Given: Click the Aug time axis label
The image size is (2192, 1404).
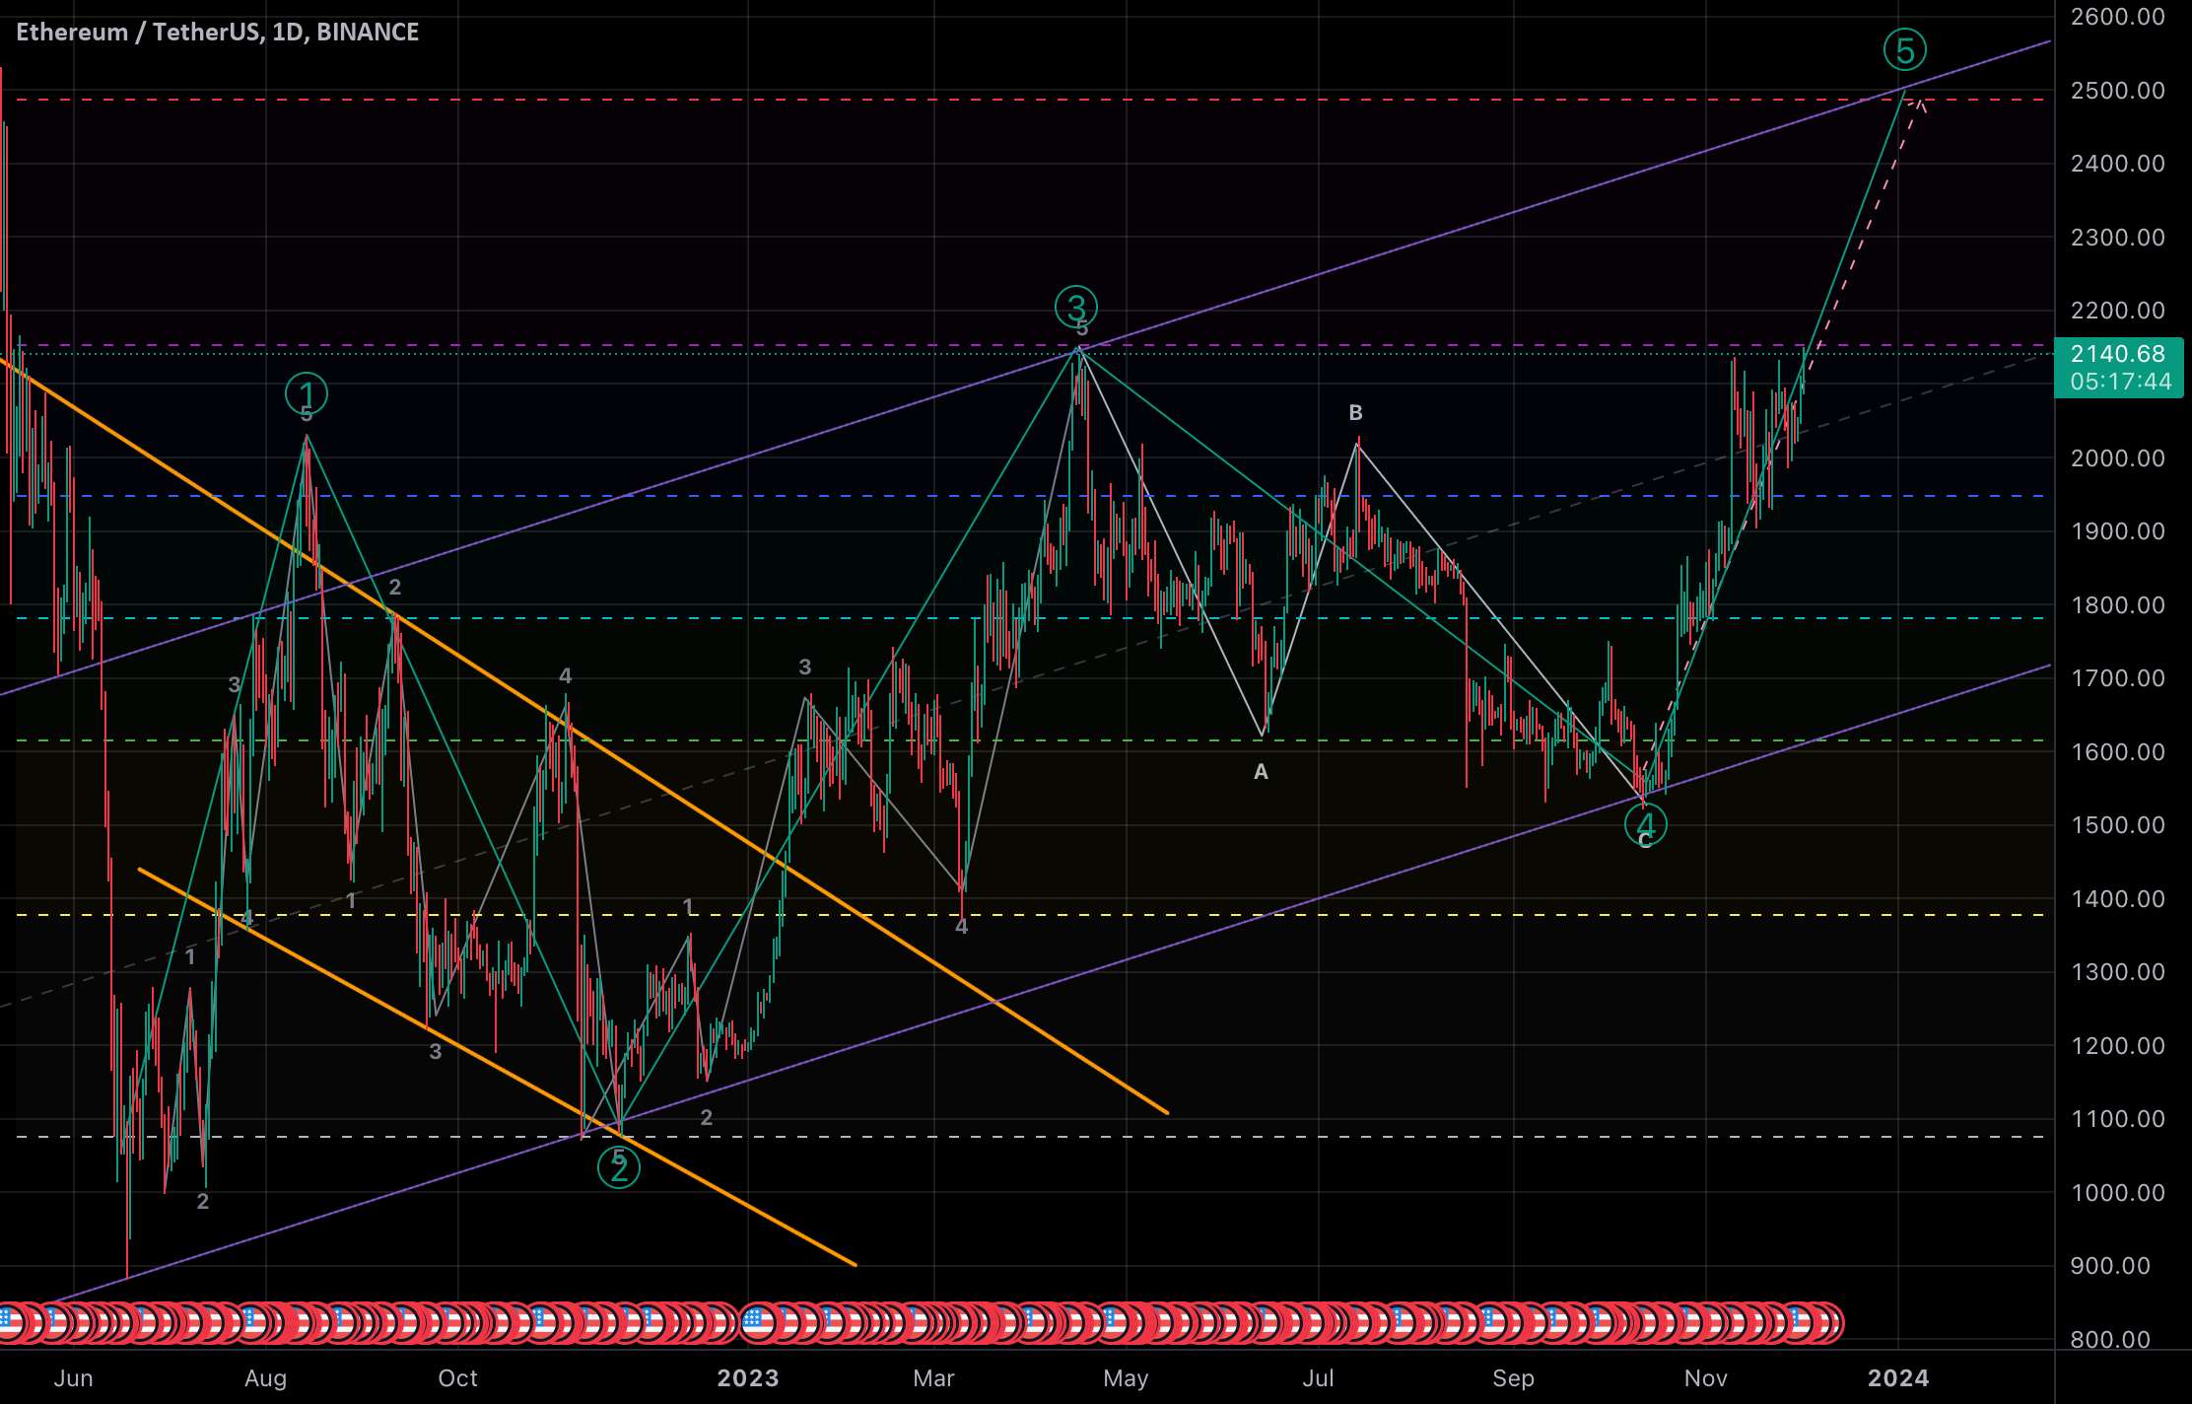Looking at the screenshot, I should click(x=265, y=1378).
